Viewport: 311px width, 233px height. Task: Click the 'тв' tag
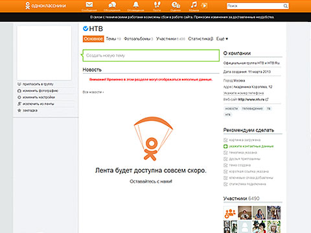pyautogui.click(x=268, y=108)
